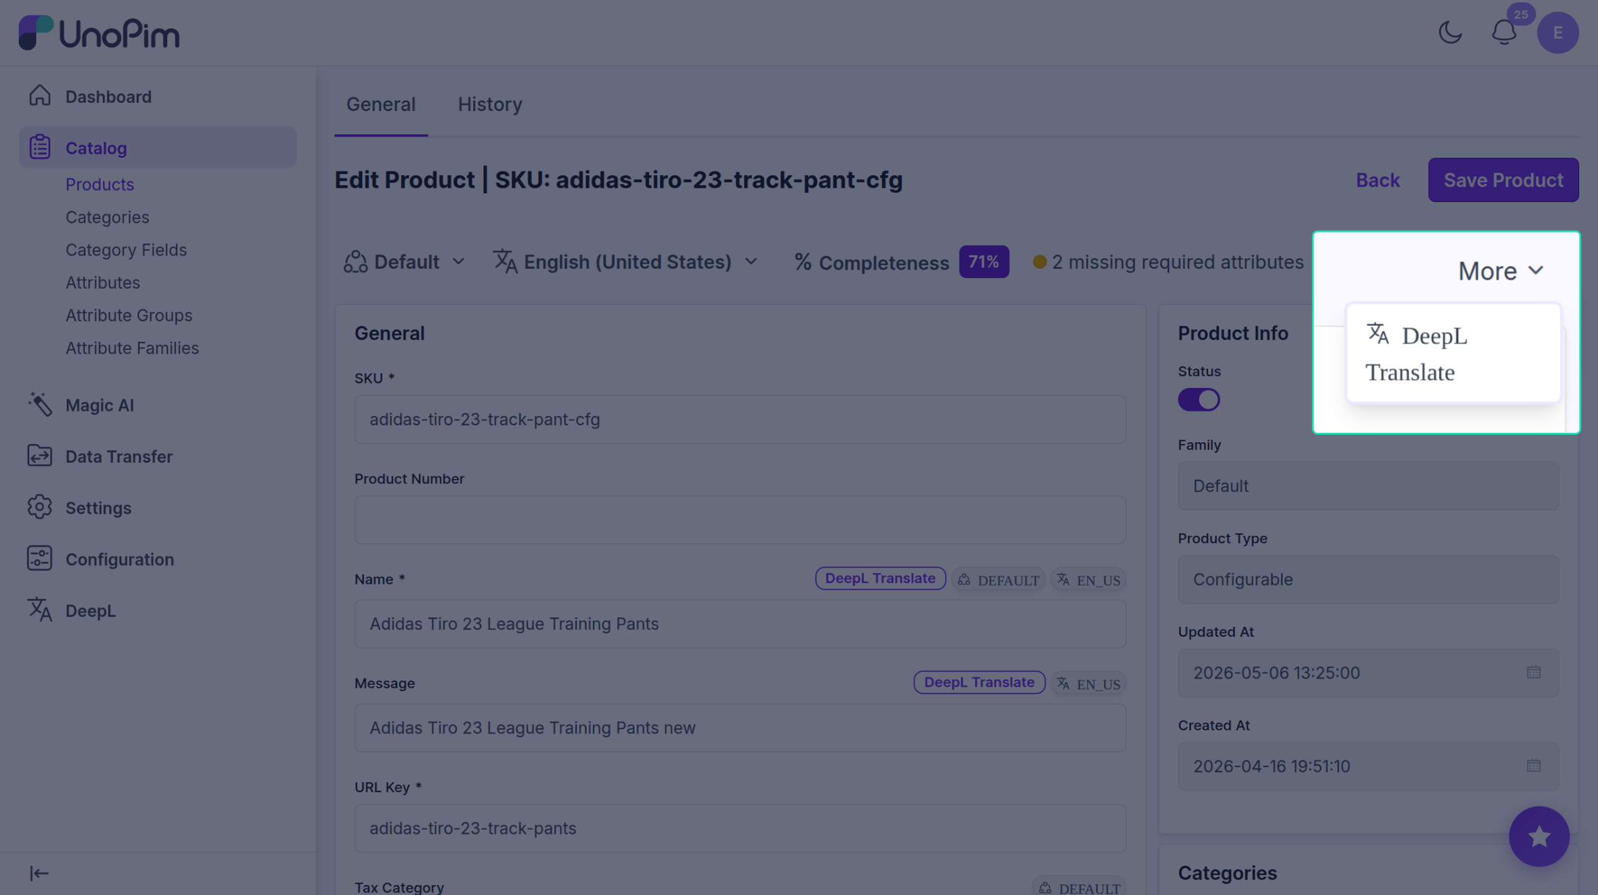Click the floating star button

1539,837
